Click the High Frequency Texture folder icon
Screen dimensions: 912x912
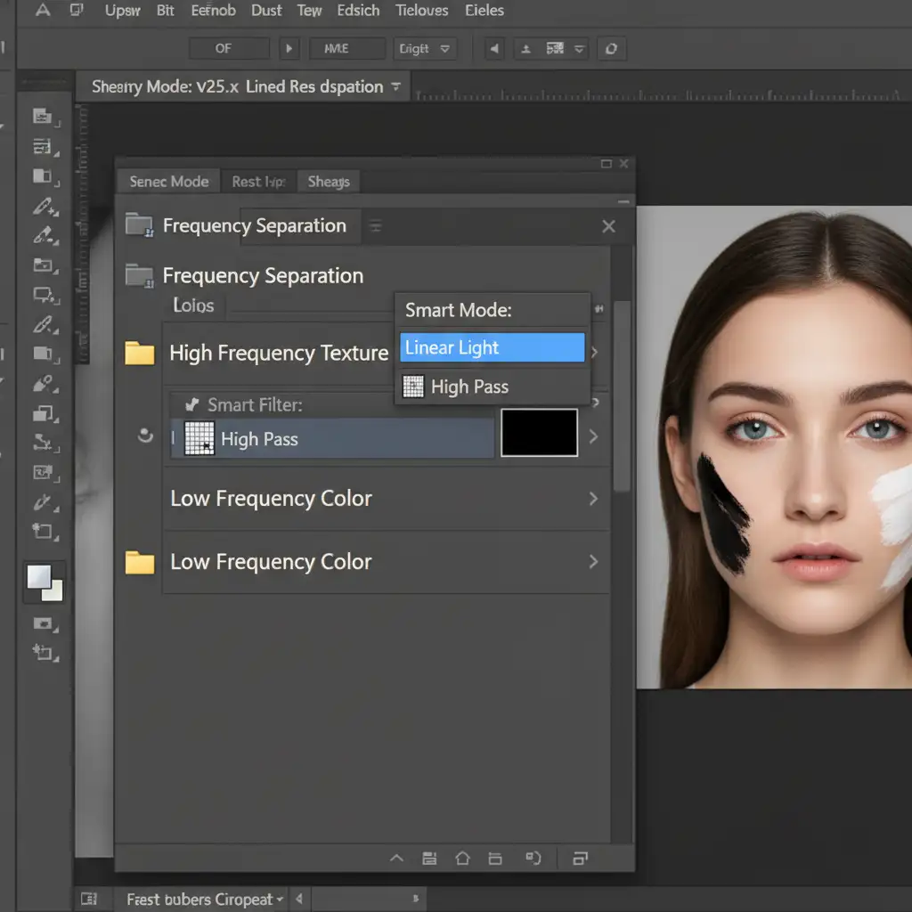point(140,354)
